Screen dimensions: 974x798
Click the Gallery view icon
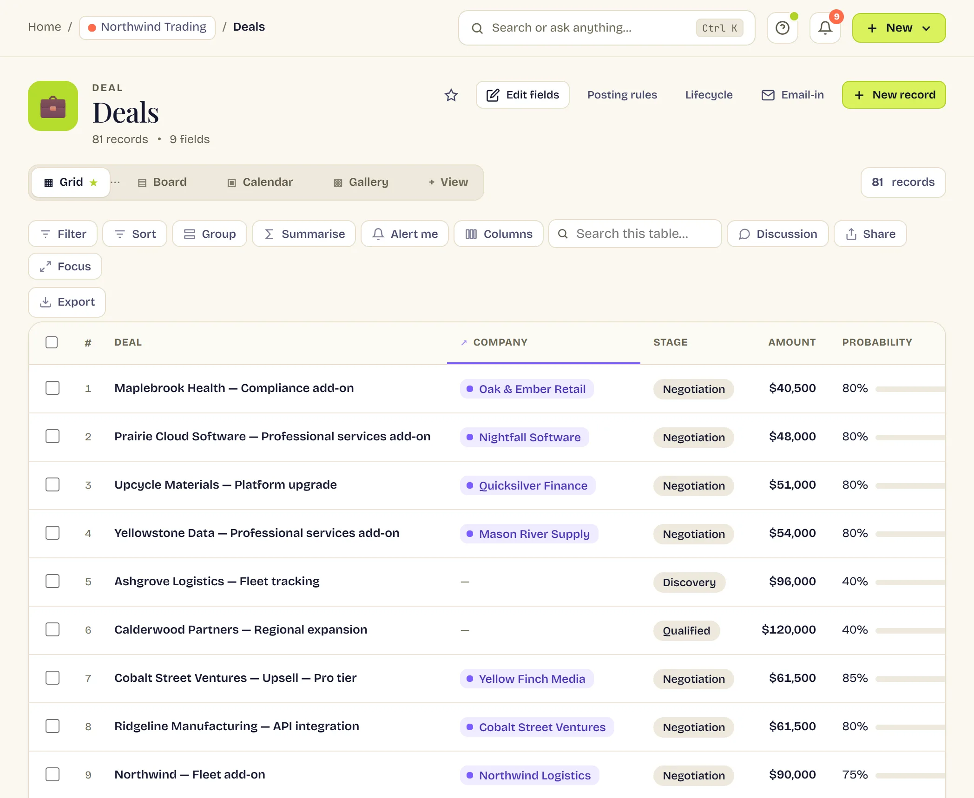338,183
